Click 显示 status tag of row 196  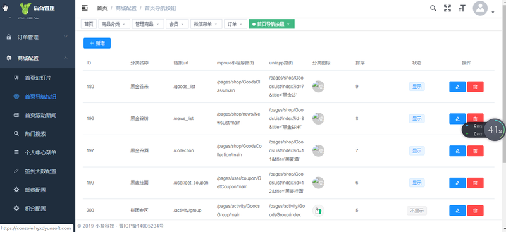click(x=417, y=118)
